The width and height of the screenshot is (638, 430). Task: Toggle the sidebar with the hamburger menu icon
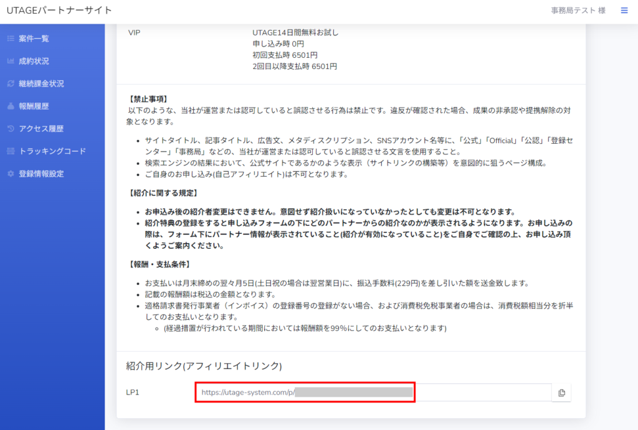(624, 11)
